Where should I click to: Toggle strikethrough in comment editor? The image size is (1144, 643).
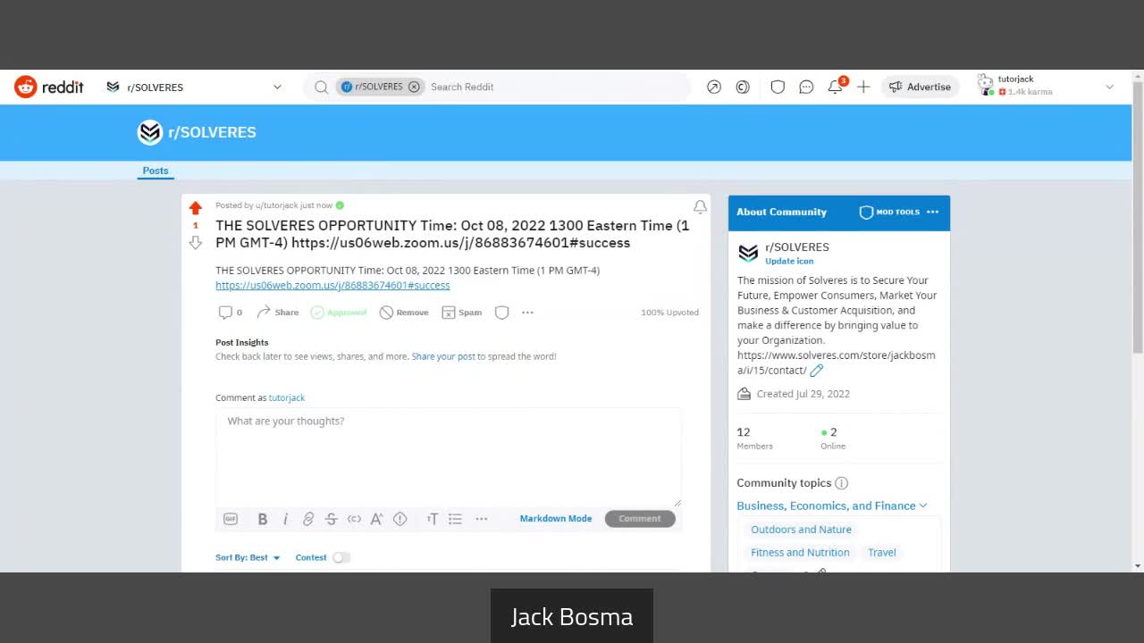click(331, 519)
